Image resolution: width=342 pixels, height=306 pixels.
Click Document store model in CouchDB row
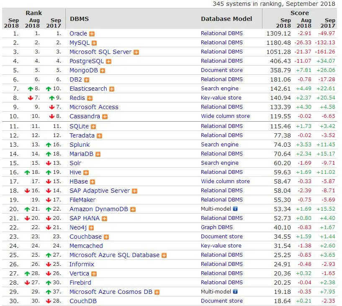(x=222, y=301)
